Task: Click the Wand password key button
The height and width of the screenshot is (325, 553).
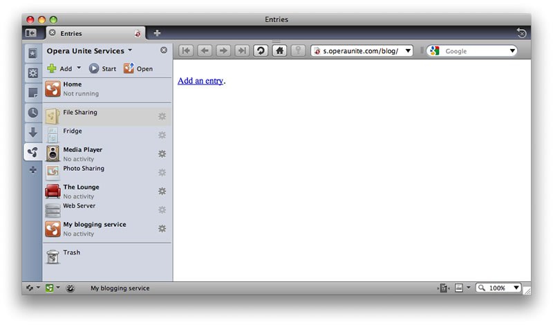Action: 298,50
